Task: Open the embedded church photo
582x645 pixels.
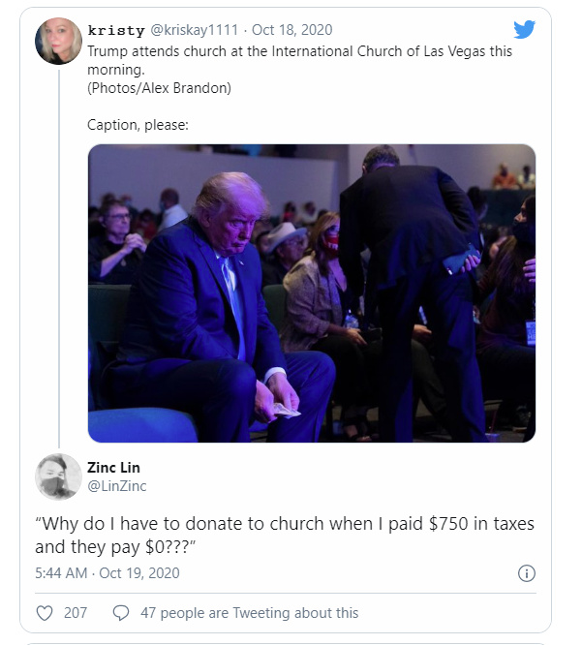Action: point(311,292)
